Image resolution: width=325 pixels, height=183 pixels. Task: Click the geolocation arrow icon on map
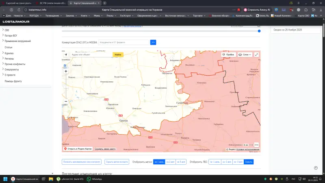click(x=66, y=54)
